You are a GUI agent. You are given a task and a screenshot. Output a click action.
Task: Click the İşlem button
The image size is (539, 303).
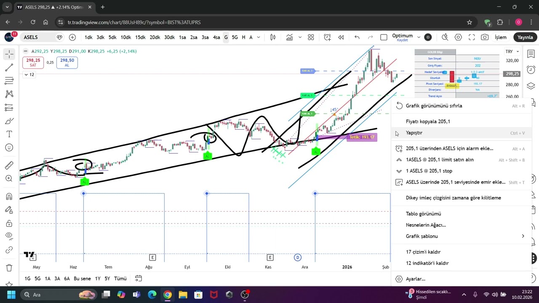pyautogui.click(x=501, y=37)
